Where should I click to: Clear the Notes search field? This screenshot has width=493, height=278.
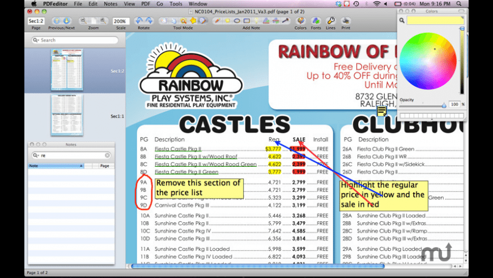tap(107, 155)
